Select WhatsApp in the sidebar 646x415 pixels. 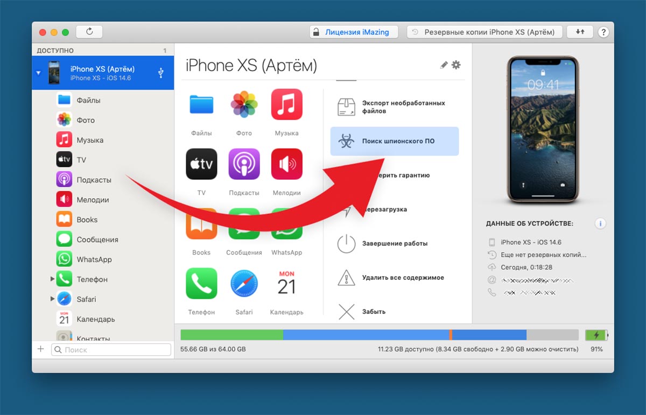point(103,259)
